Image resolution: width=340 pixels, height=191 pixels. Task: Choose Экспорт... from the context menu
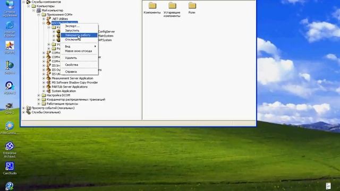point(79,26)
